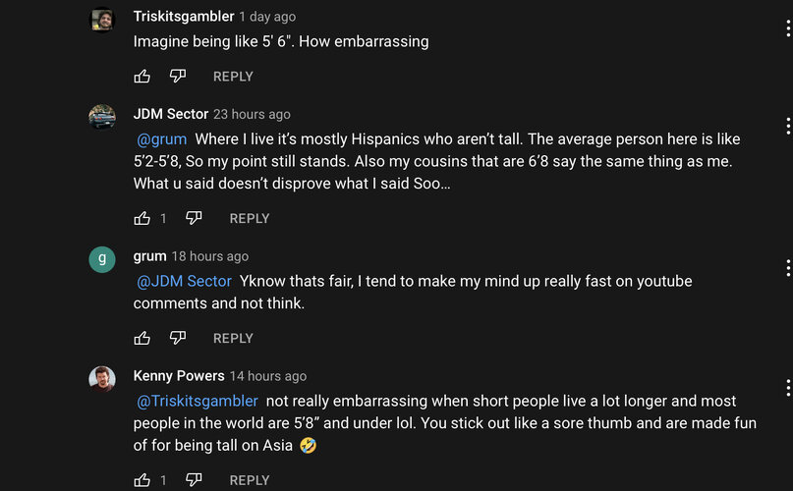Open the three-dot menu for JDM Sector's comment
The image size is (793, 491).
coord(788,126)
